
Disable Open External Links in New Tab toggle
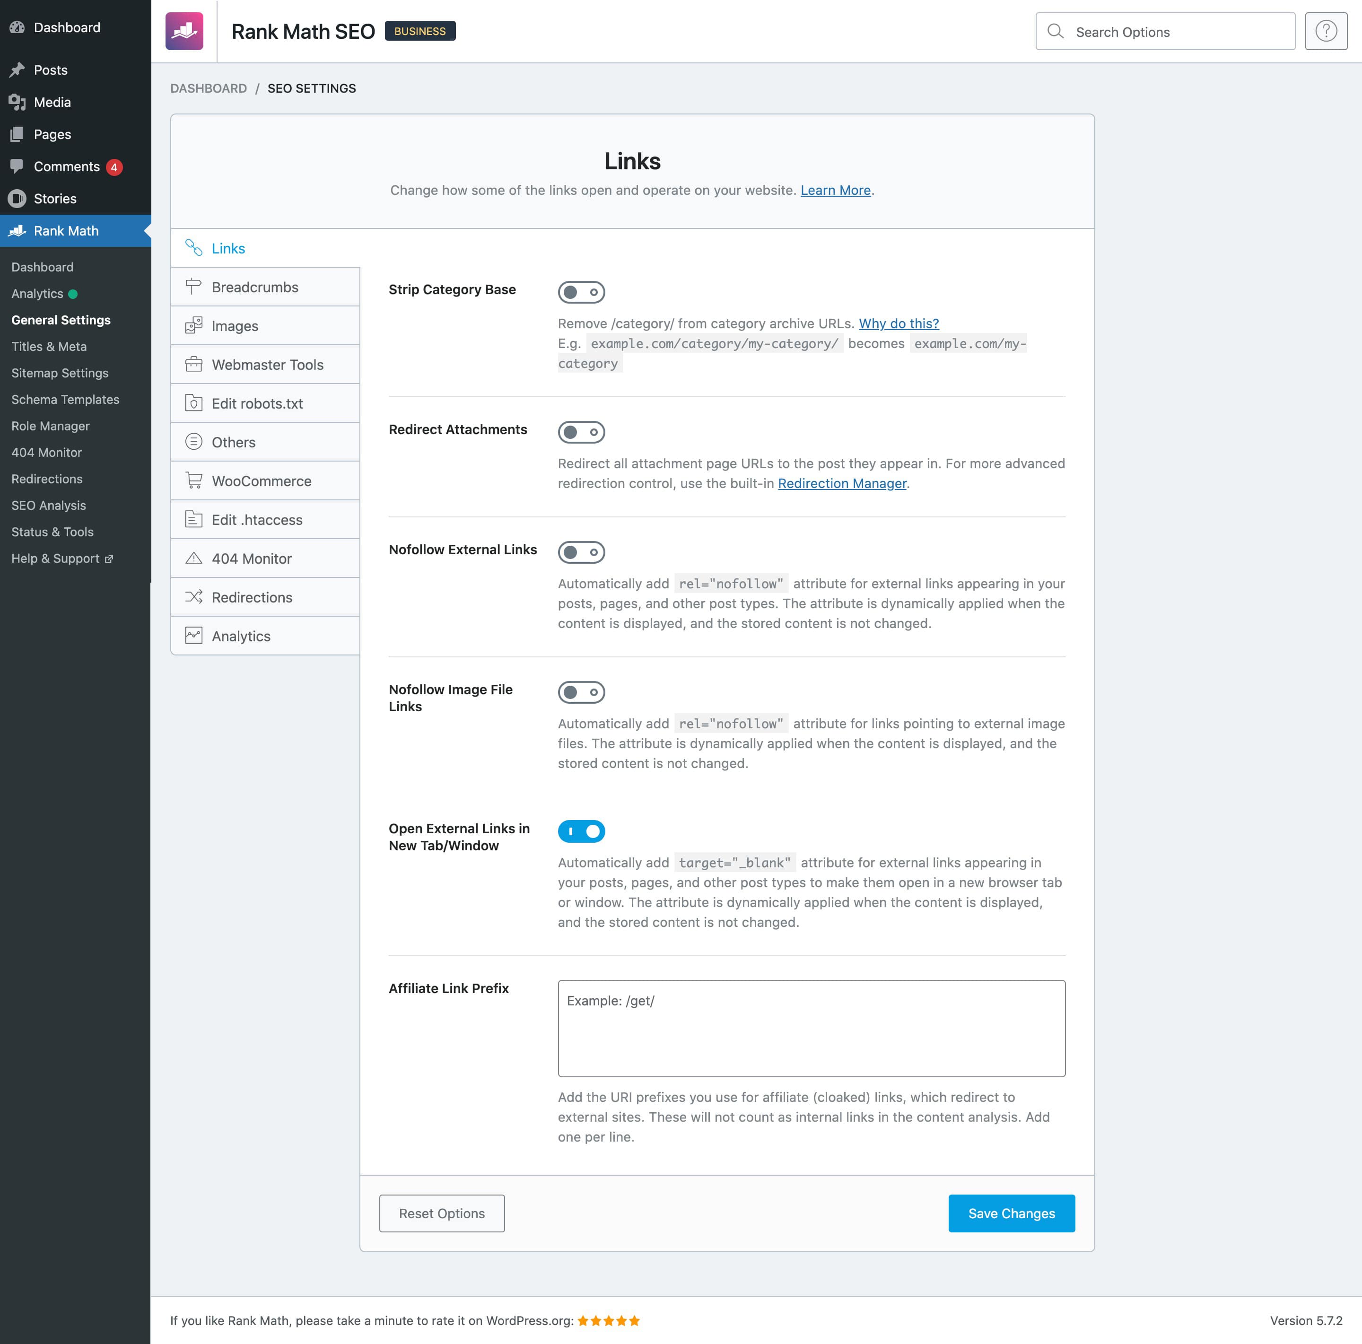(x=581, y=831)
